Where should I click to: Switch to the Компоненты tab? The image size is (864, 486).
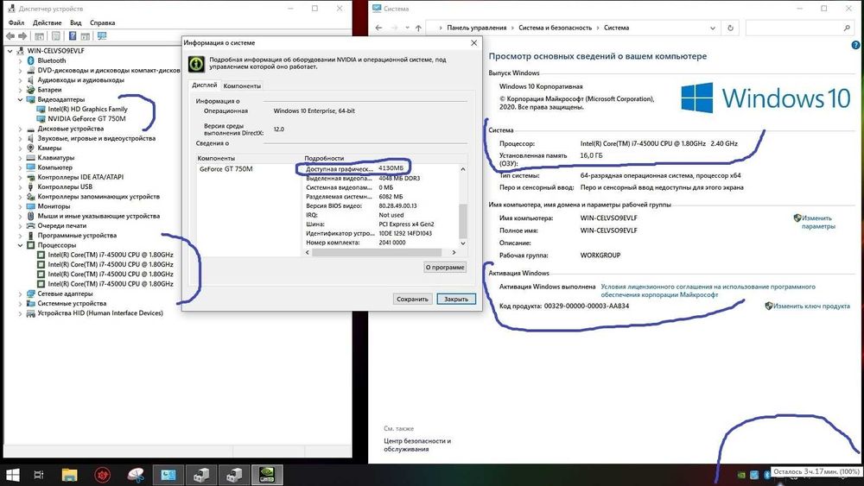click(242, 85)
